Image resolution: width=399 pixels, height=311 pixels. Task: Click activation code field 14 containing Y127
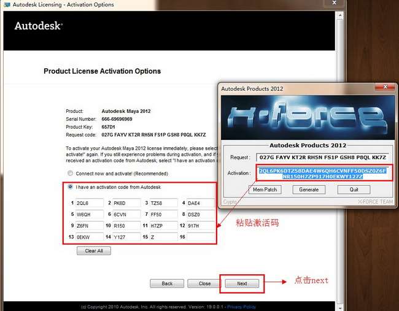click(126, 237)
